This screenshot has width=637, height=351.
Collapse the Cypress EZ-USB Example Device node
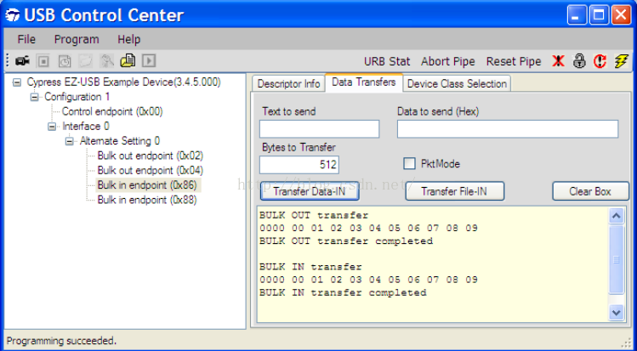[x=17, y=82]
